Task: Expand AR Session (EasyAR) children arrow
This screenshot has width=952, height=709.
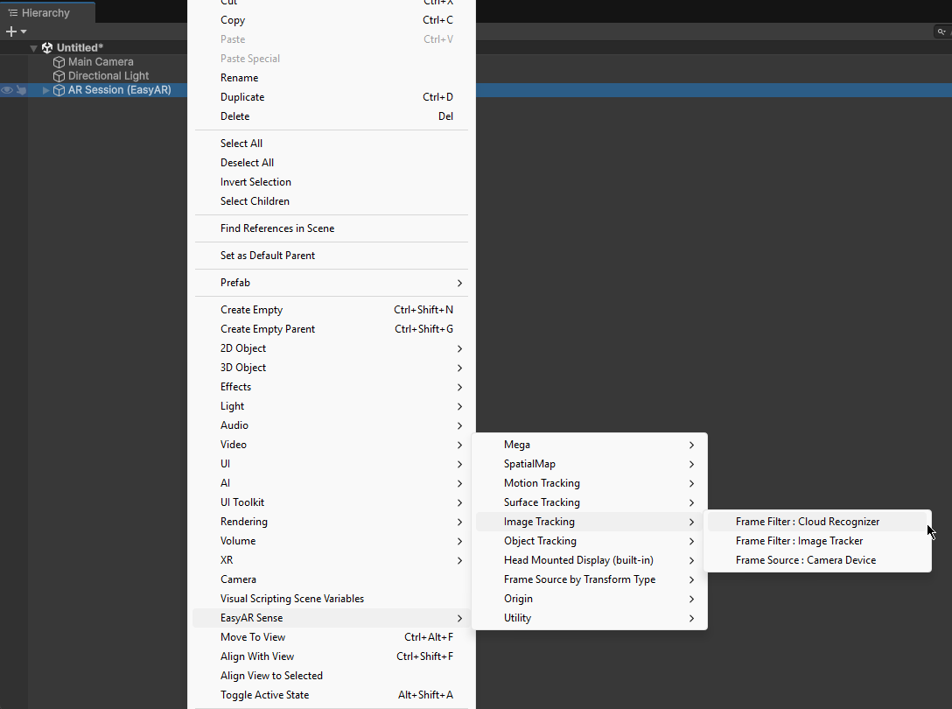Action: 46,90
